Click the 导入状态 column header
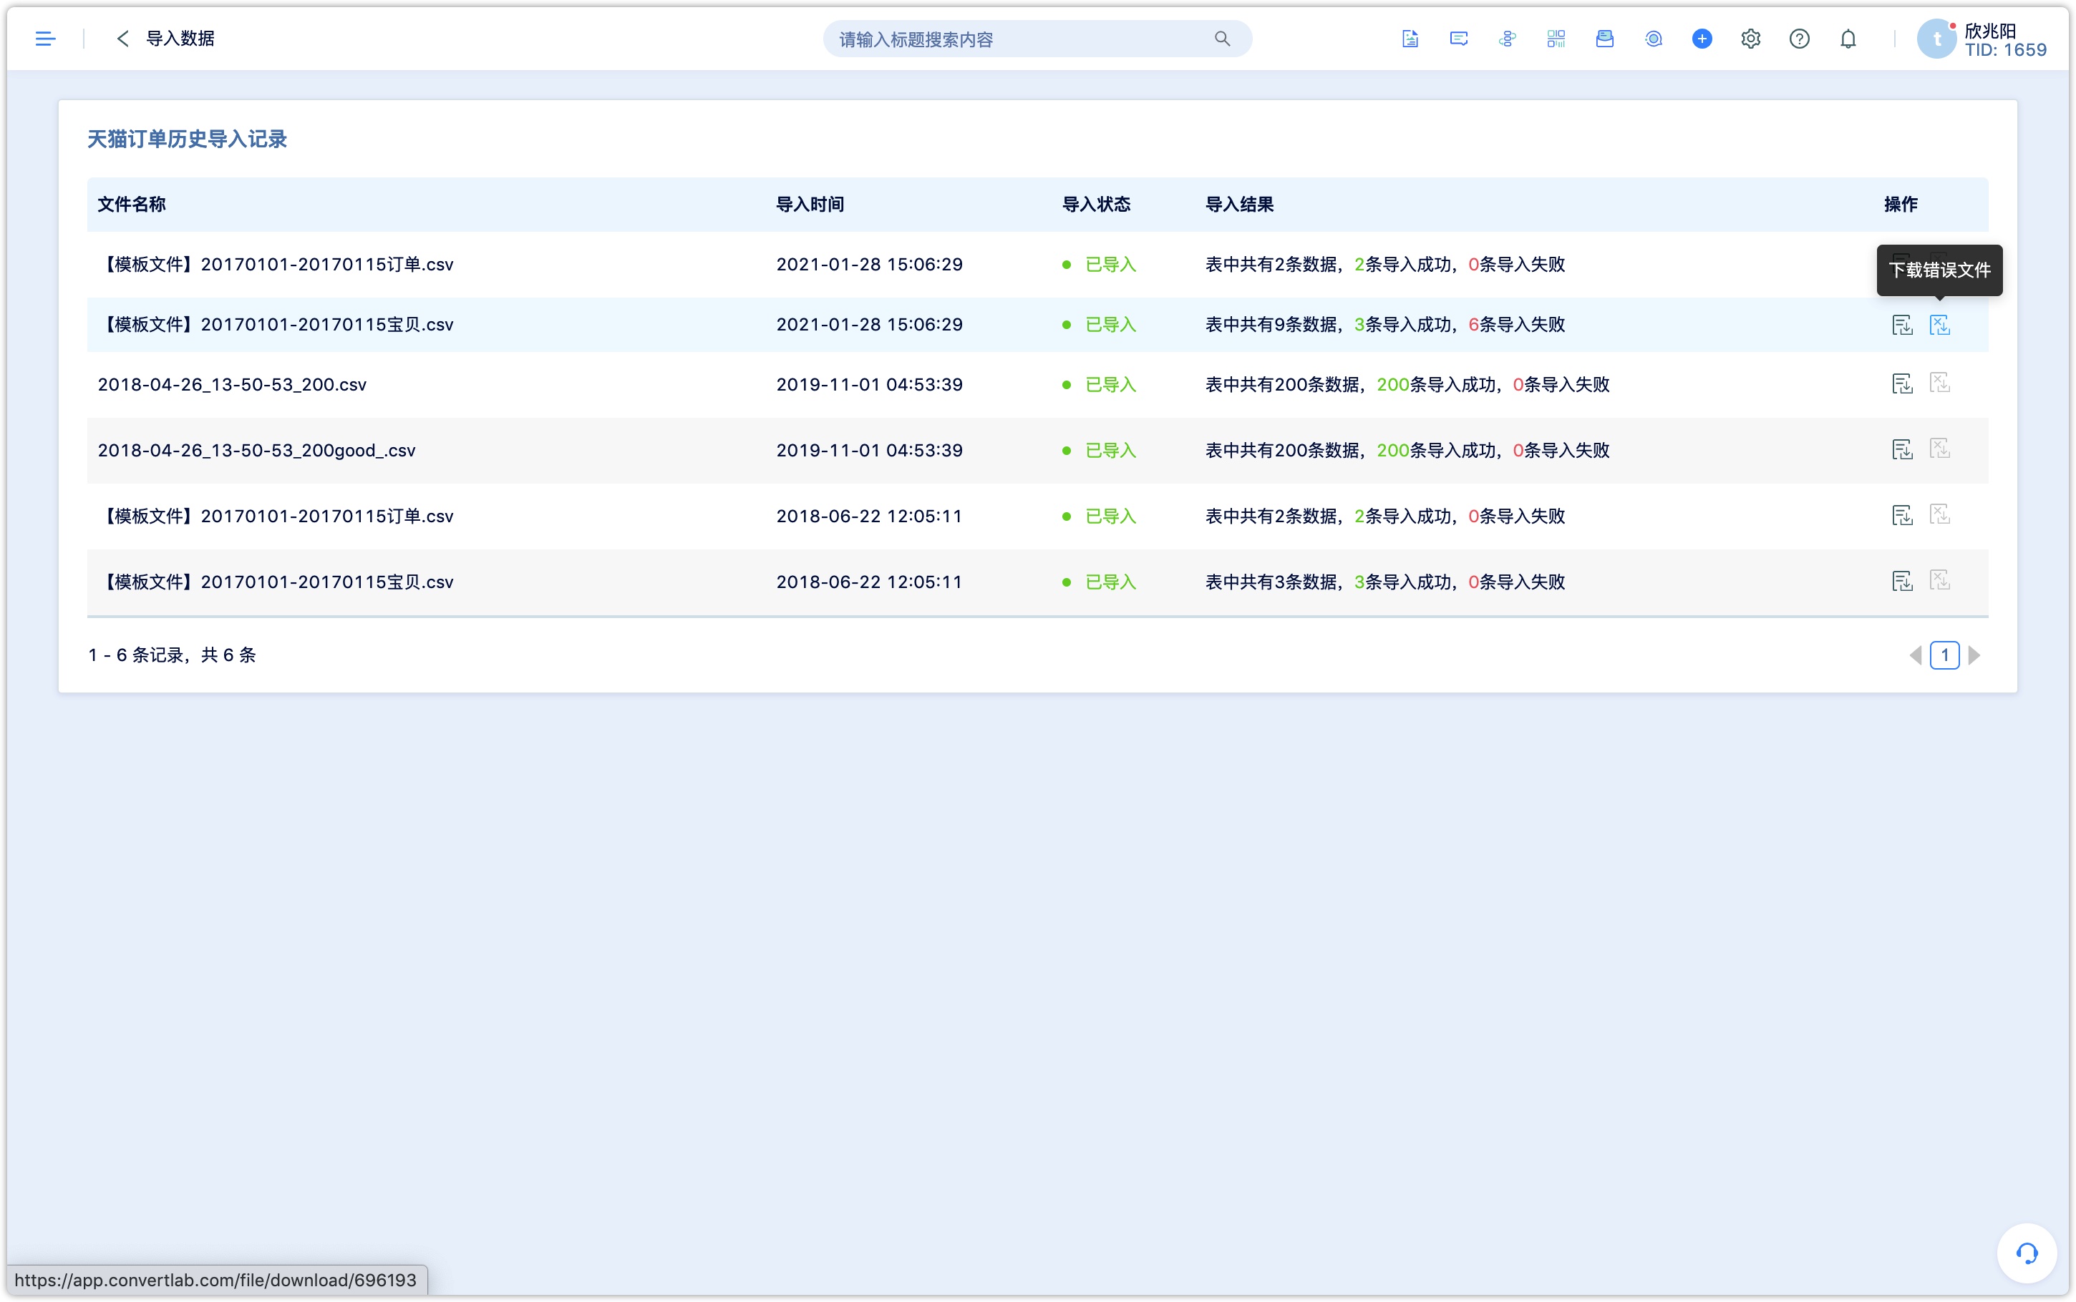This screenshot has width=2076, height=1302. (1096, 204)
